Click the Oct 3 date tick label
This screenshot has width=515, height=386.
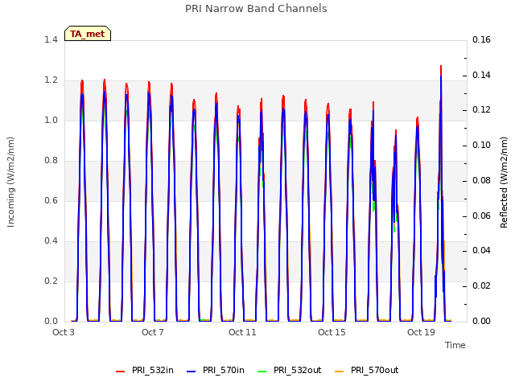[64, 332]
